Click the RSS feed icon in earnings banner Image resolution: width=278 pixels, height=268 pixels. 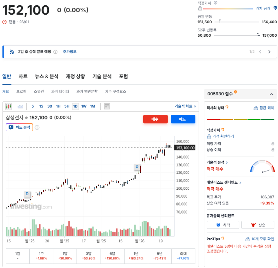click(12, 52)
